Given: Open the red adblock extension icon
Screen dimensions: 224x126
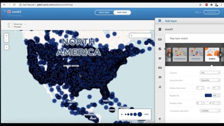Looking at the screenshot, I should pyautogui.click(x=206, y=5).
